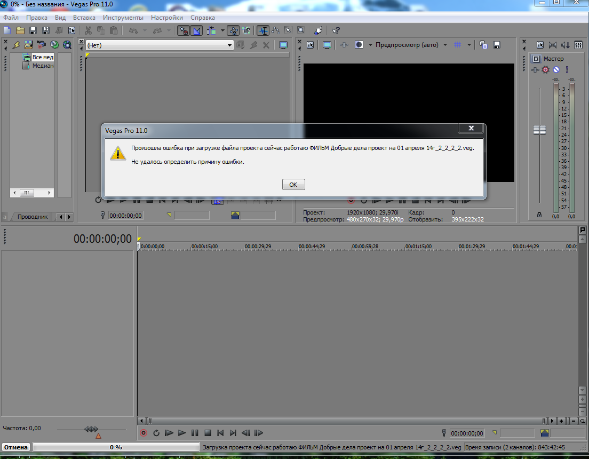Screen dimensions: 589x459
Task: Select Медиан tree item
Action: (x=43, y=66)
